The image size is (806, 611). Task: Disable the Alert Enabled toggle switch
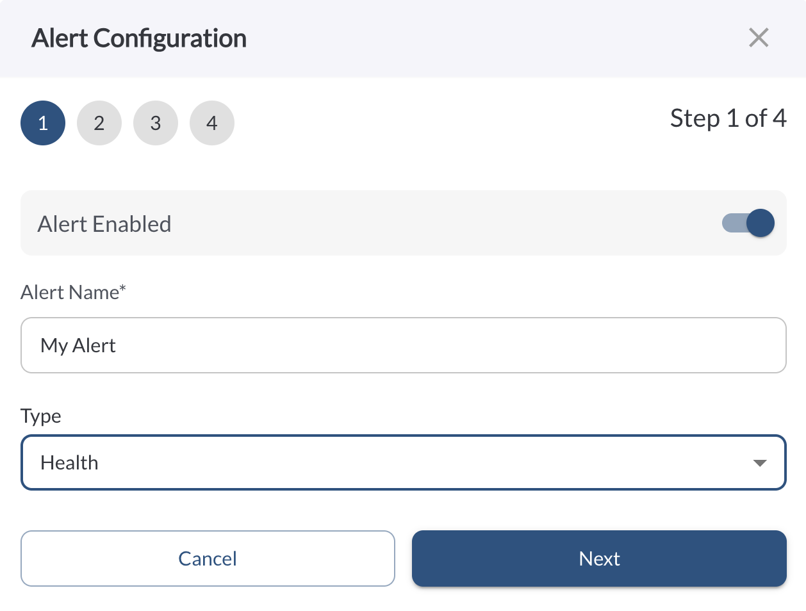[748, 223]
